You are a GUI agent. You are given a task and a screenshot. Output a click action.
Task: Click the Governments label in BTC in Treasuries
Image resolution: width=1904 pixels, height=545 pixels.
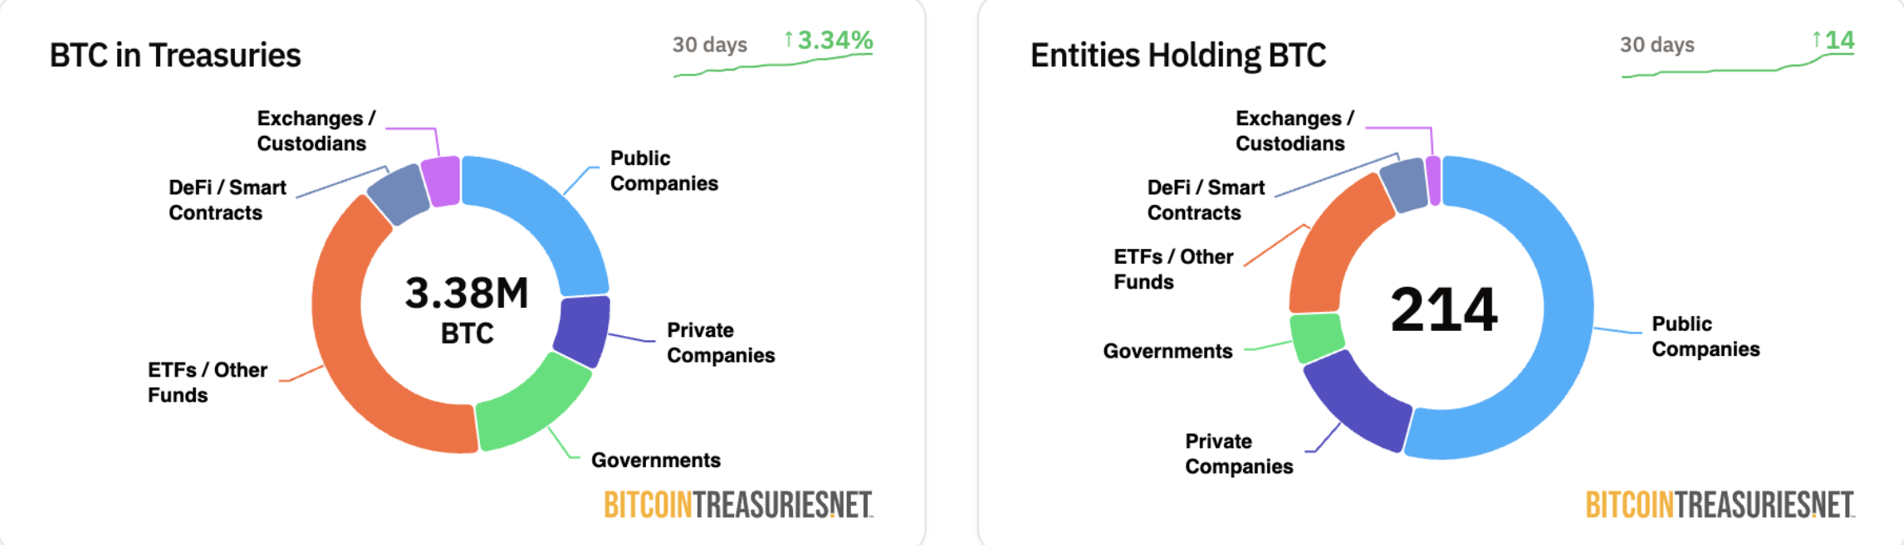pyautogui.click(x=656, y=460)
